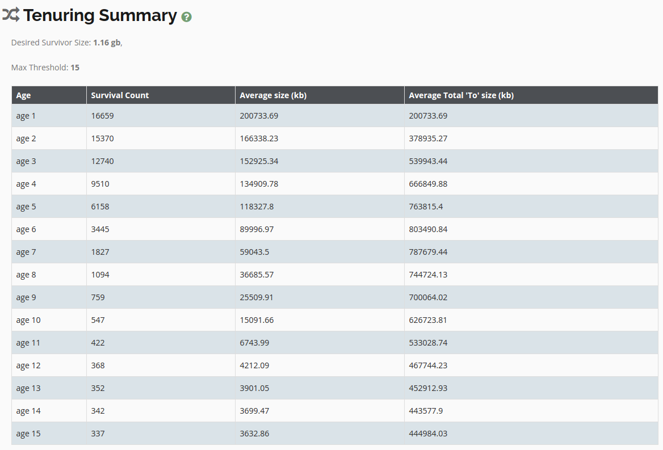Viewport: 663px width, 450px height.
Task: Click average size 134909.78
Action: pyautogui.click(x=259, y=184)
